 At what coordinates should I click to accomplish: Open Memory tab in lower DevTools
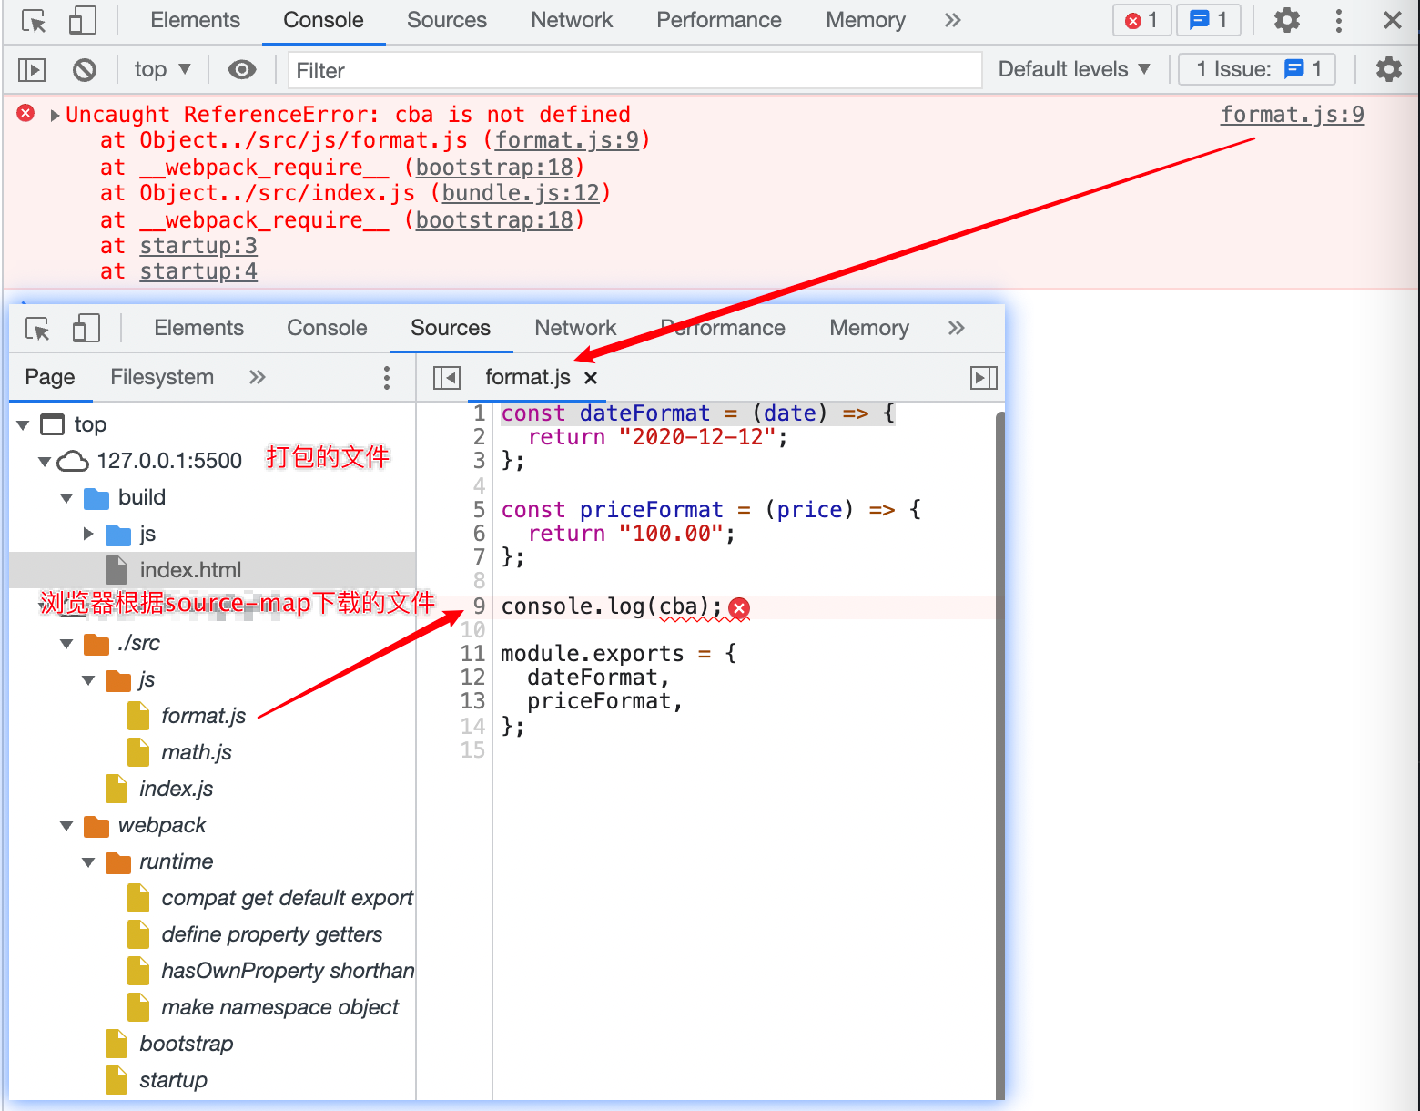click(869, 328)
